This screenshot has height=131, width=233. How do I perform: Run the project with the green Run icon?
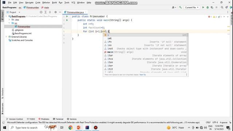pos(203,7)
